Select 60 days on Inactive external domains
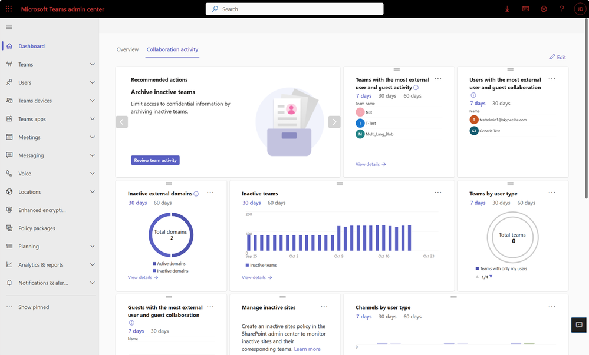Image resolution: width=589 pixels, height=355 pixels. [163, 203]
